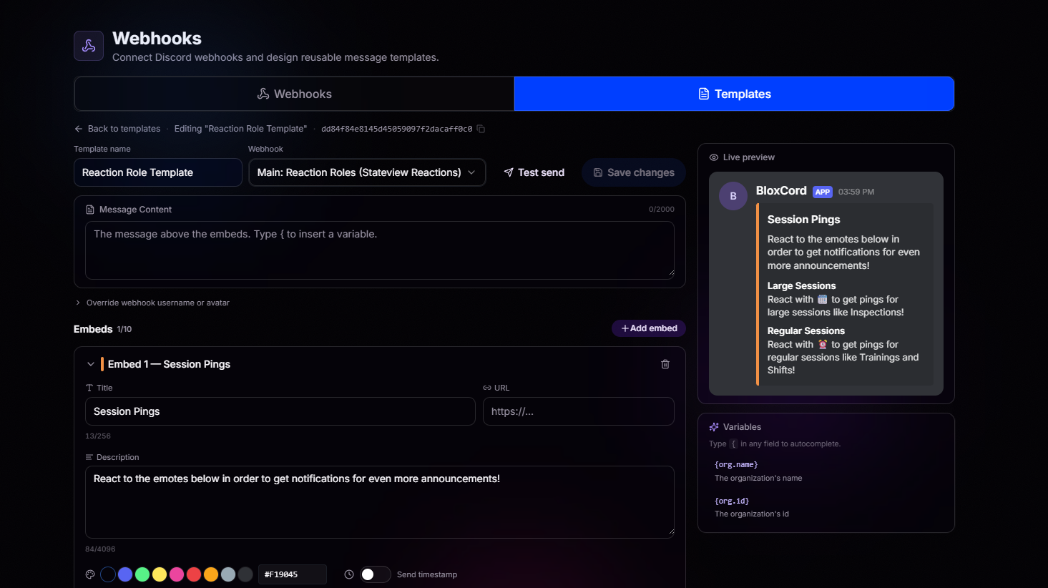Click the alarm clock emoji in preview

coord(823,344)
